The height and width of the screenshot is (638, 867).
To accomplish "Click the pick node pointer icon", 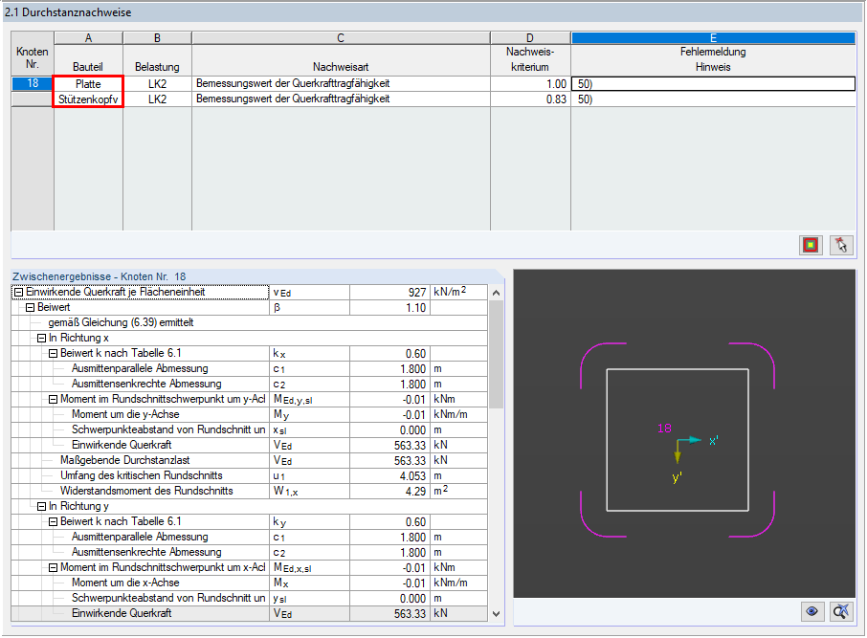I will pyautogui.click(x=841, y=245).
